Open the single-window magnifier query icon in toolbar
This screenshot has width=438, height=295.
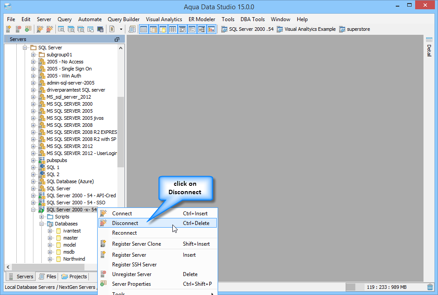click(61, 29)
